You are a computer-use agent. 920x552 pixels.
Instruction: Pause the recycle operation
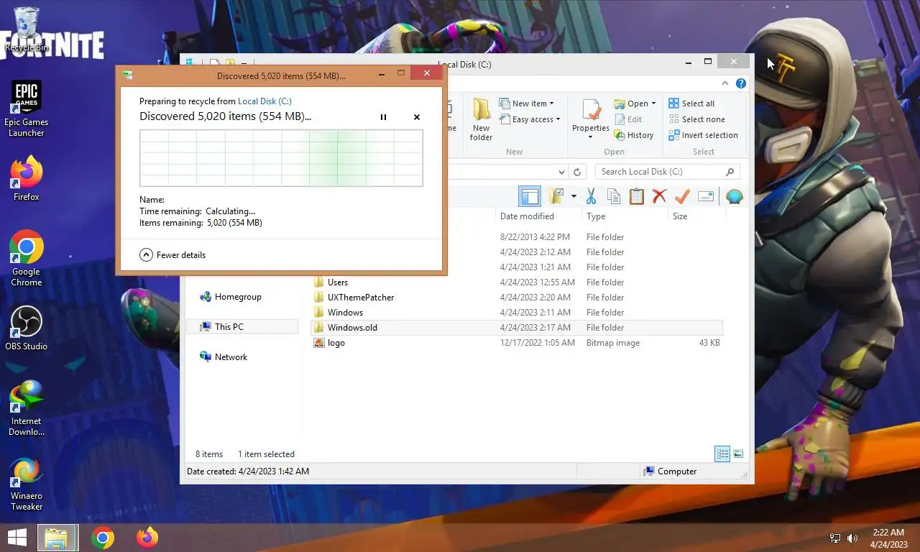tap(383, 117)
